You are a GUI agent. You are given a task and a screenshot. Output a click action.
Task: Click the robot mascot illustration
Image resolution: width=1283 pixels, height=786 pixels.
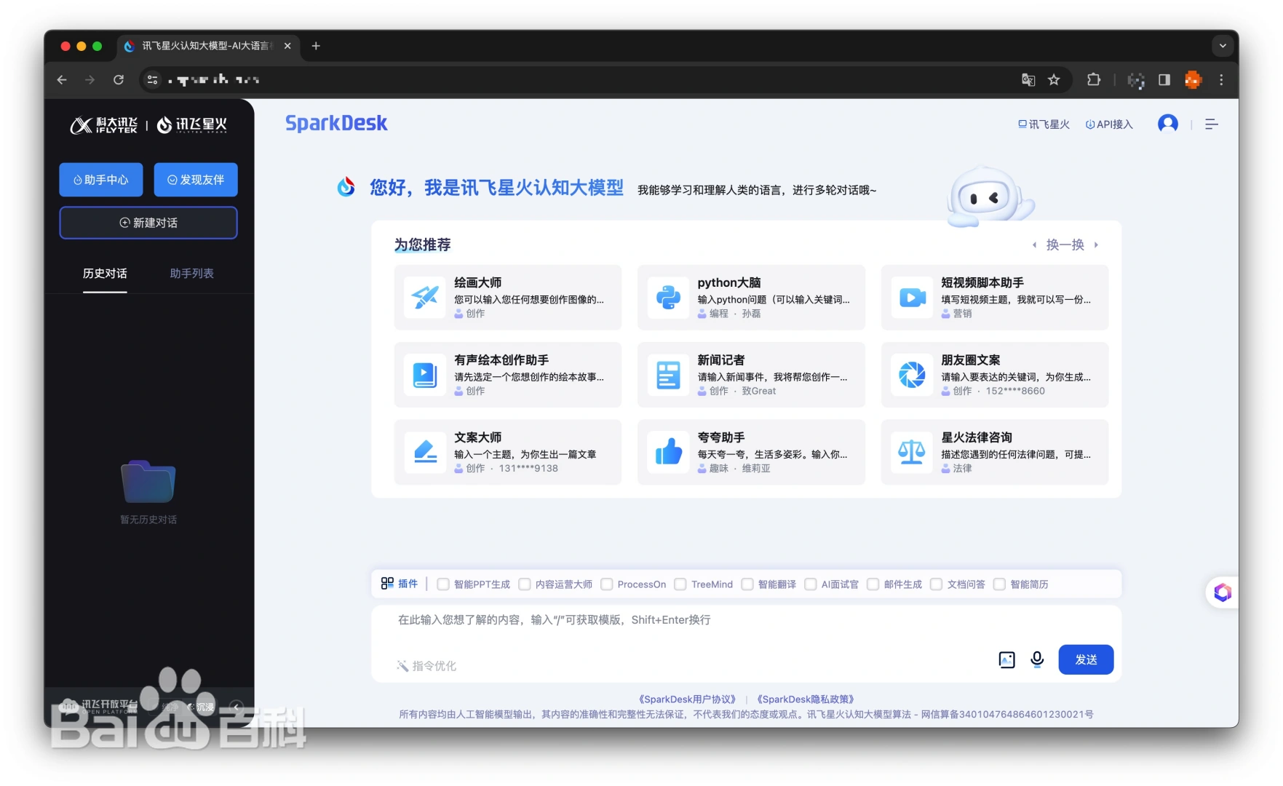point(990,196)
